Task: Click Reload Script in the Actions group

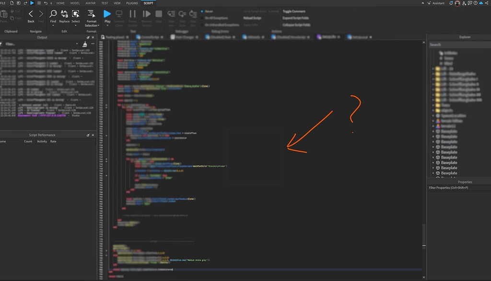Action: point(252,18)
